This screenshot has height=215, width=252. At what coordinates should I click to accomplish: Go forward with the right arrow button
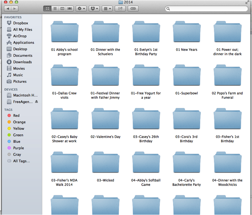point(15,9)
